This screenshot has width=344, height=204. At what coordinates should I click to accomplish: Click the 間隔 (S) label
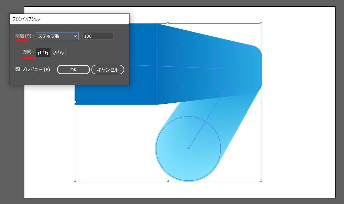tap(23, 36)
